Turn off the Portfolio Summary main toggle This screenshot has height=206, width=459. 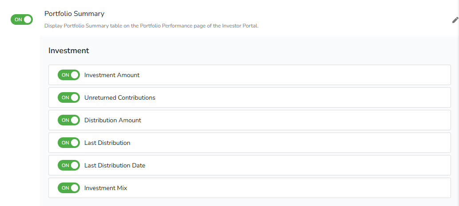coord(22,19)
